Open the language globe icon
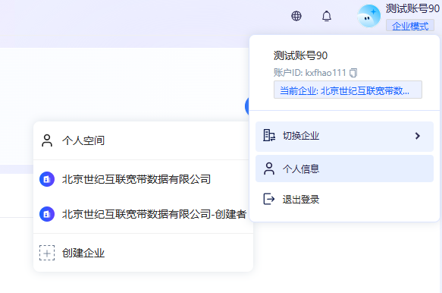Image resolution: width=442 pixels, height=293 pixels. [296, 16]
